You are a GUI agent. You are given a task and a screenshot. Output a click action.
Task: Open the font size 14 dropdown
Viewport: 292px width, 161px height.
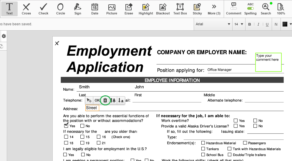tap(238, 24)
